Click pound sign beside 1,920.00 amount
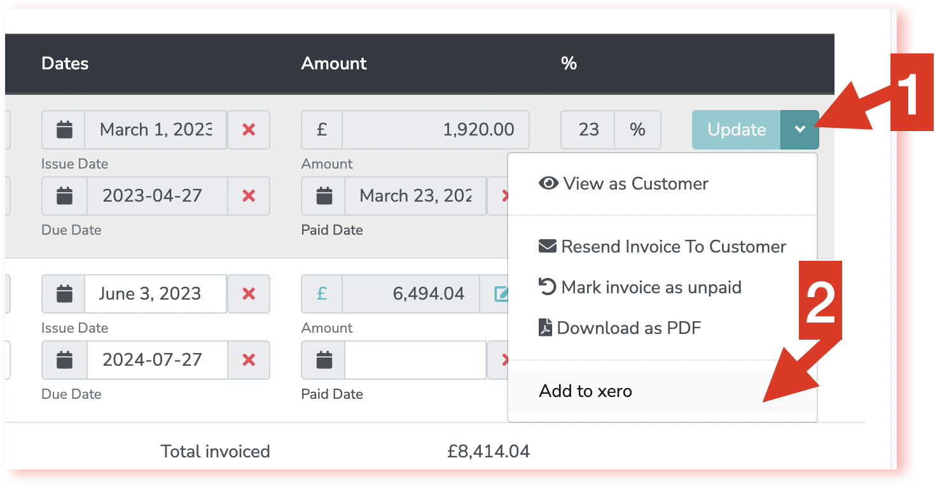This screenshot has width=935, height=486. (322, 130)
